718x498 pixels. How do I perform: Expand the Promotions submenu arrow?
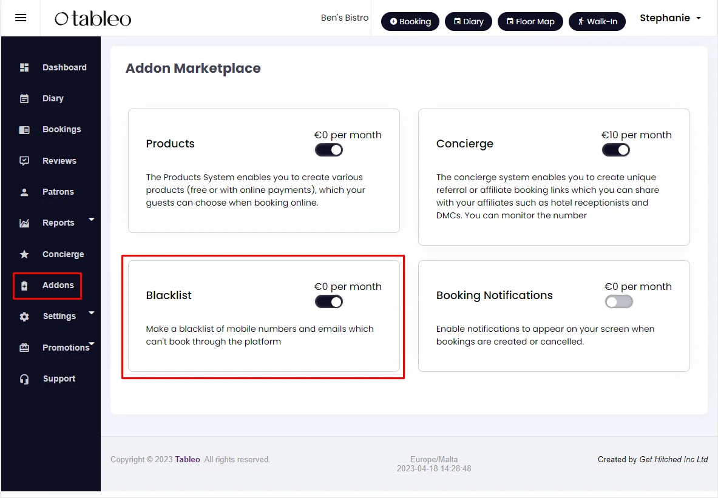(x=92, y=343)
